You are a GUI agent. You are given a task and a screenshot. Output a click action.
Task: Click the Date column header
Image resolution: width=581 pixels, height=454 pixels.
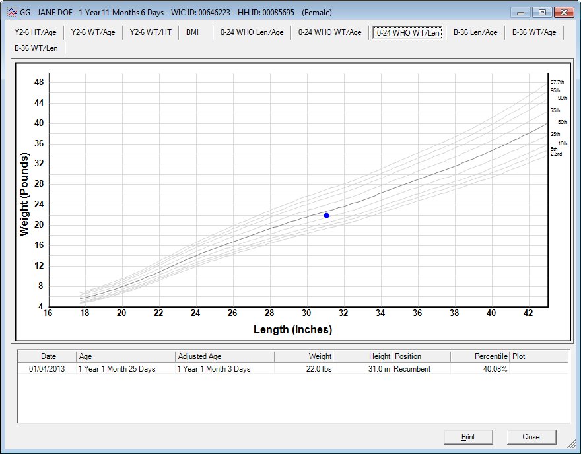click(47, 356)
